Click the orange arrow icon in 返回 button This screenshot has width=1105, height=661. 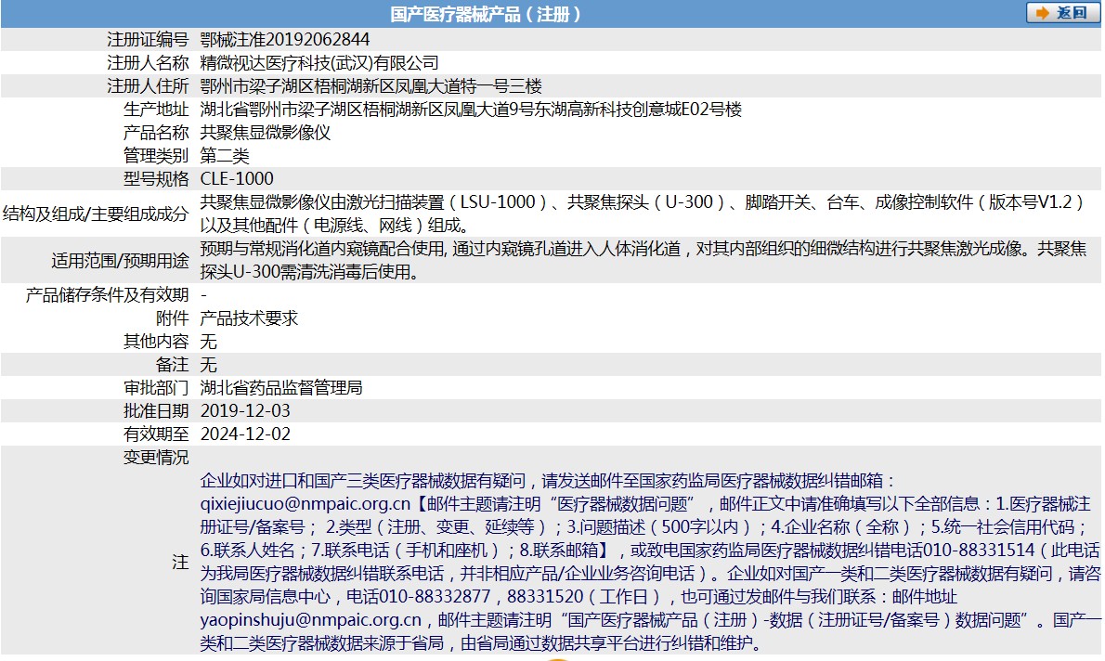(x=1043, y=13)
